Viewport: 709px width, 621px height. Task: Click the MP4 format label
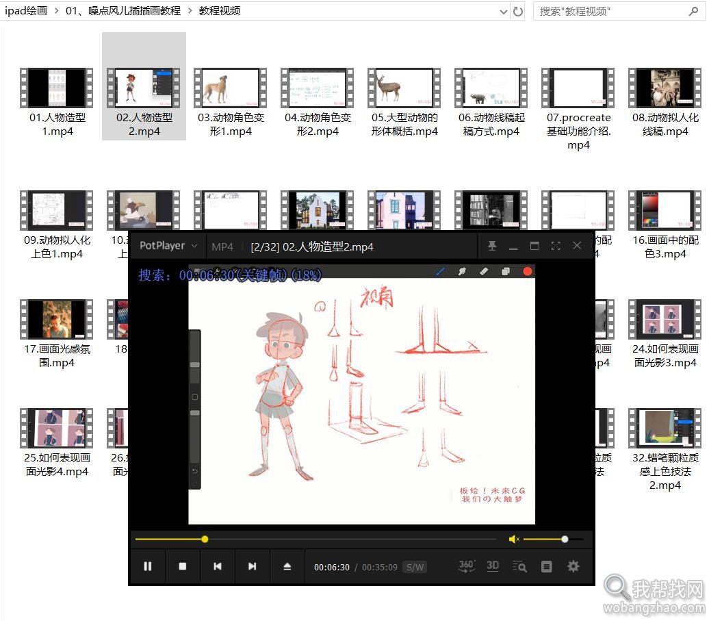222,247
